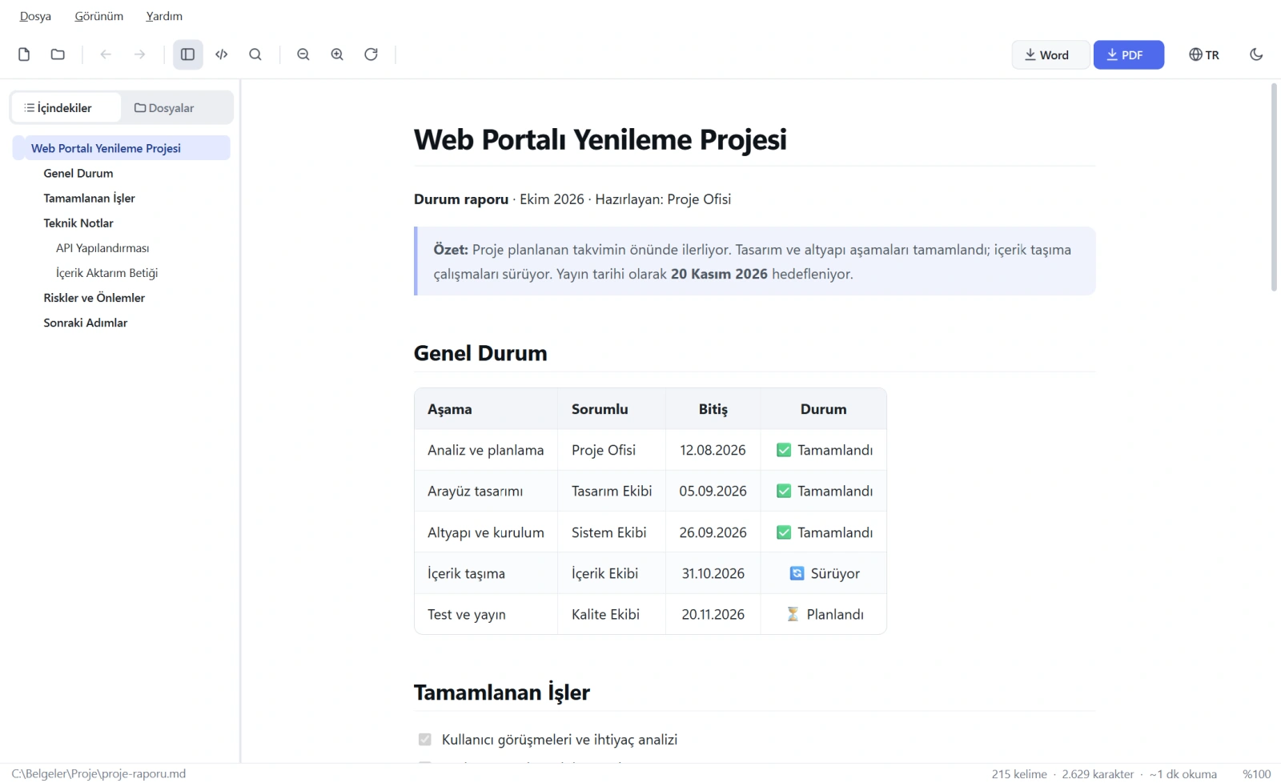This screenshot has height=783, width=1281.
Task: Select API Yapılandırması outline entry
Action: 102,248
